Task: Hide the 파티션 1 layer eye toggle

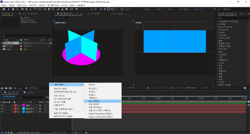Action: pyautogui.click(x=2, y=112)
